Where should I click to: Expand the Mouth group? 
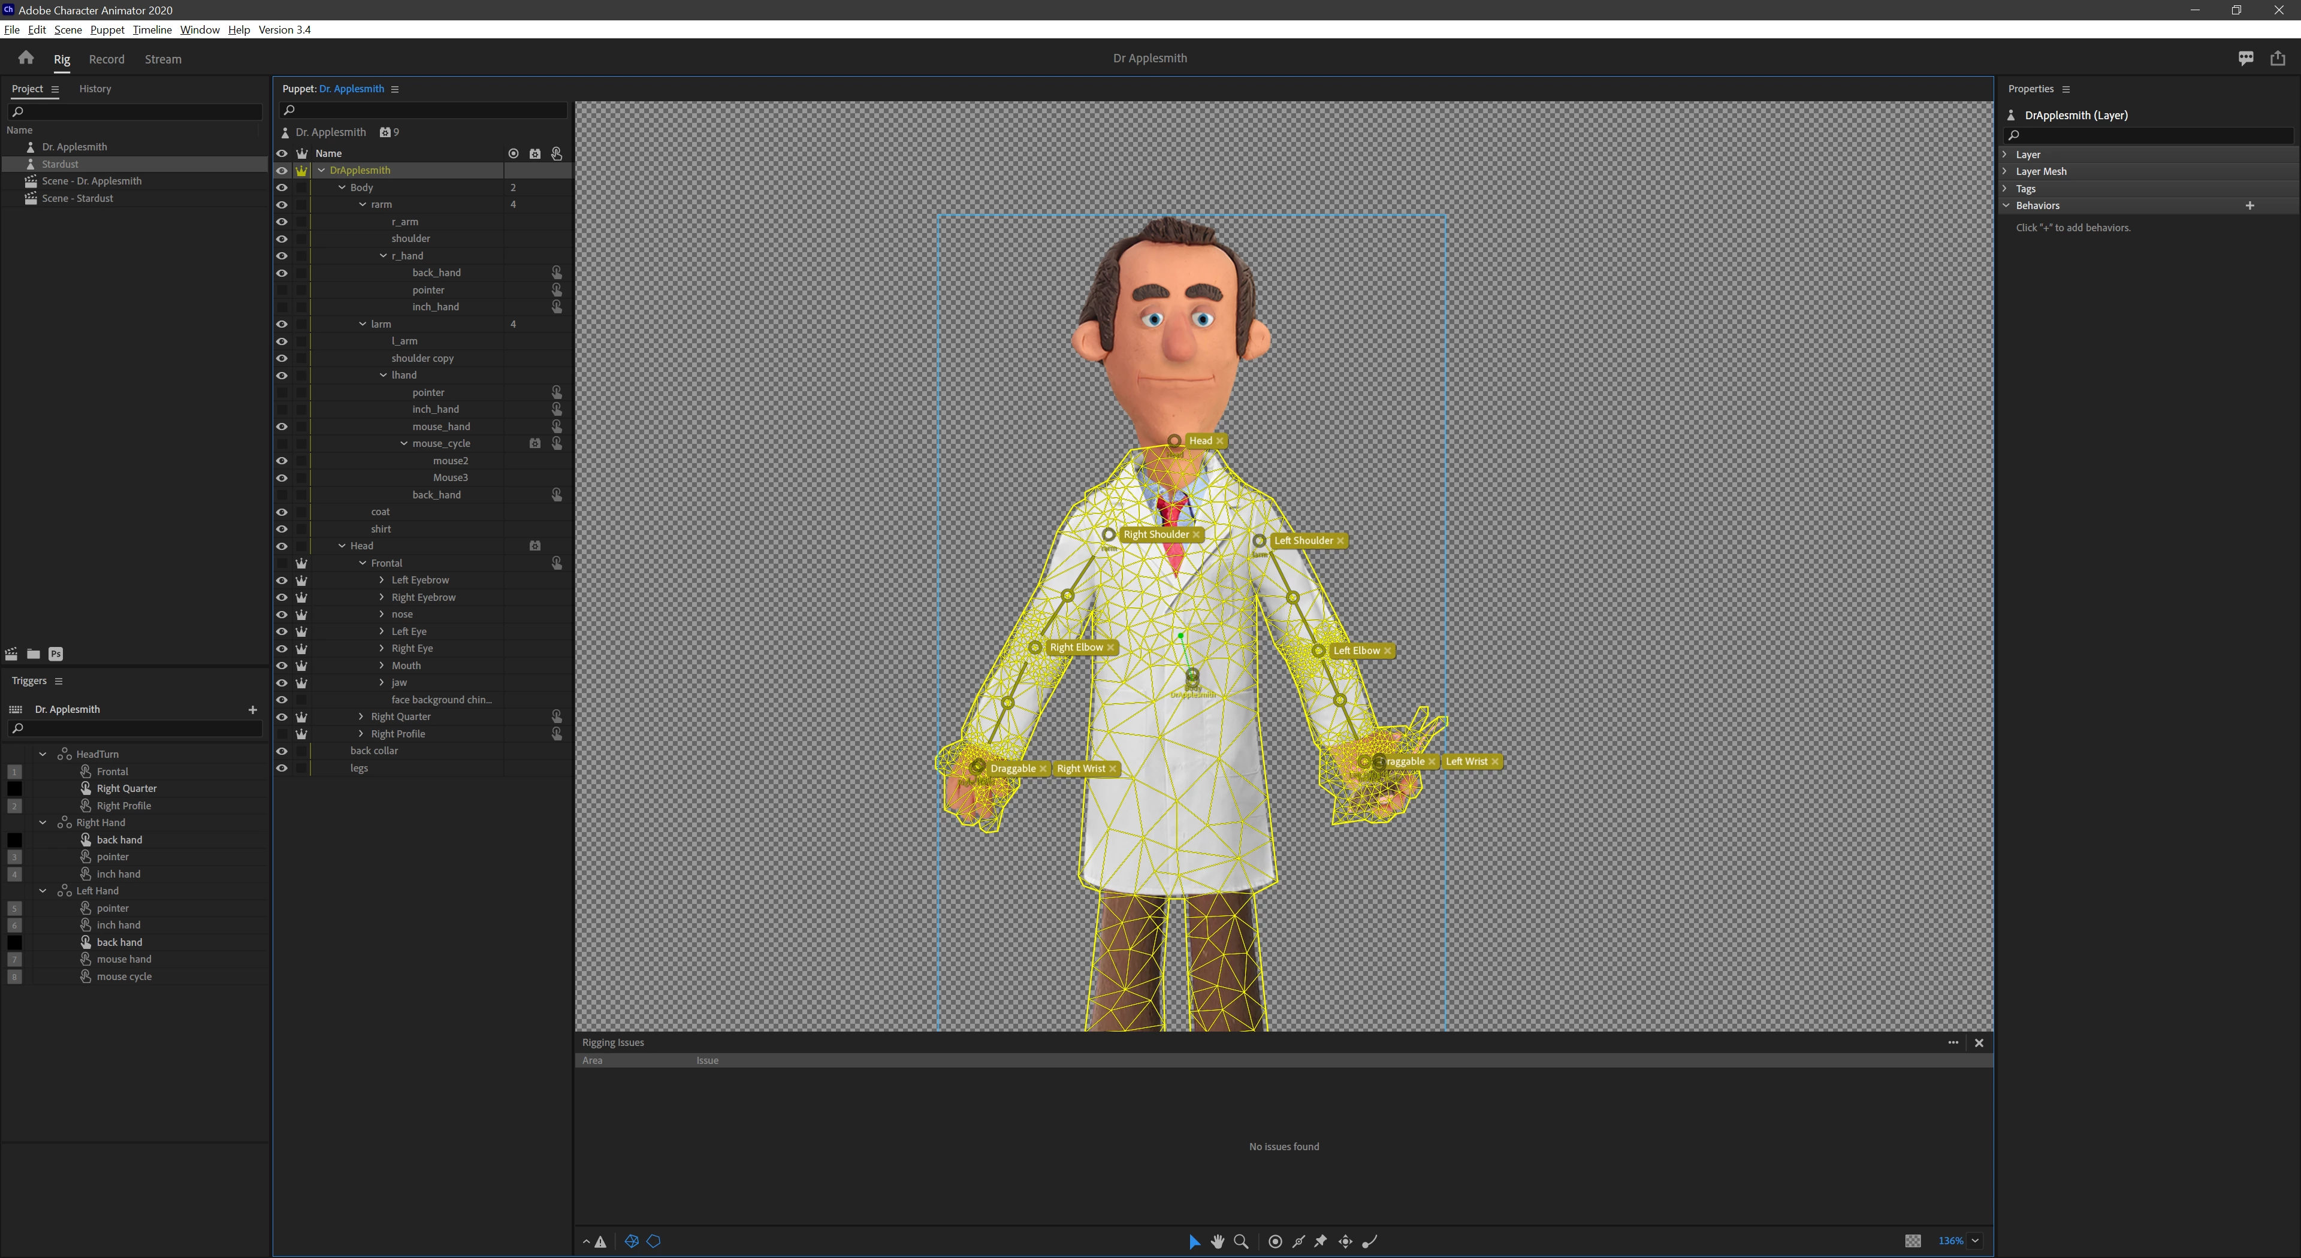tap(382, 665)
